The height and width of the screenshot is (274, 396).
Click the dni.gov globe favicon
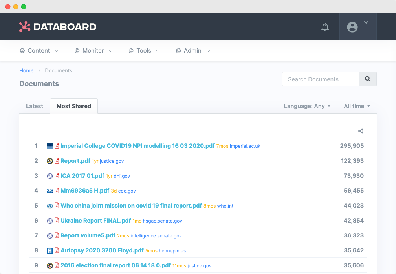[50, 176]
